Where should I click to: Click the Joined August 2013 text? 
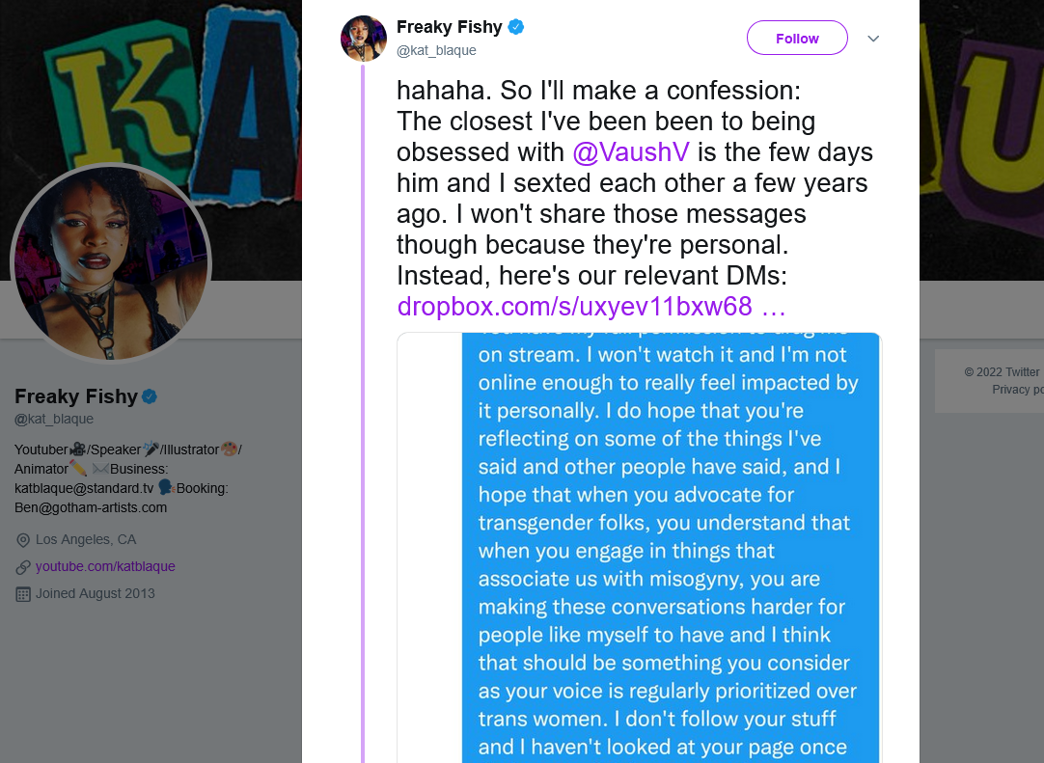point(95,593)
